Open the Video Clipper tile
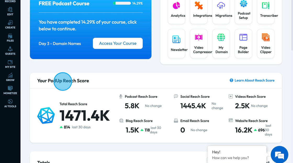Image resolution: width=293 pixels, height=163 pixels. 266,43
